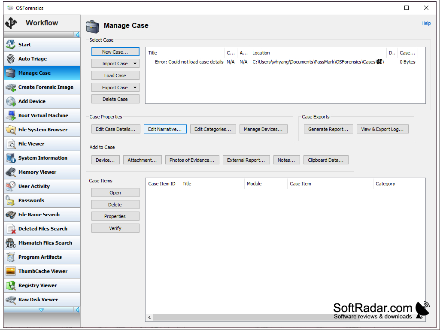Sort case list by Location column
The height and width of the screenshot is (330, 440).
[x=318, y=53]
